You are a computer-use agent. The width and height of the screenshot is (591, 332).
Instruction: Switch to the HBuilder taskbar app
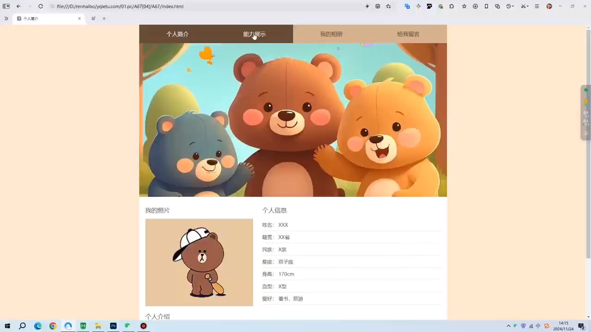83,326
